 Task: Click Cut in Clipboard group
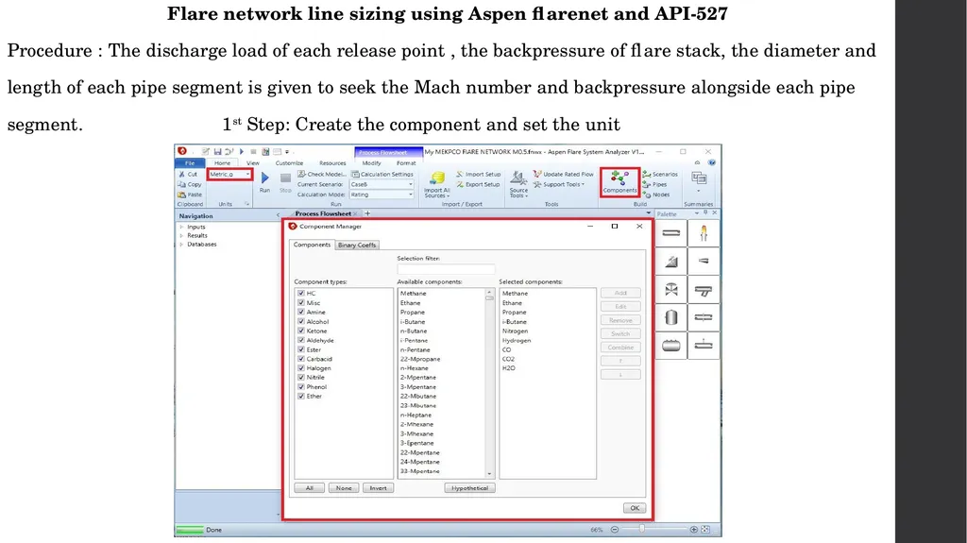coord(188,174)
